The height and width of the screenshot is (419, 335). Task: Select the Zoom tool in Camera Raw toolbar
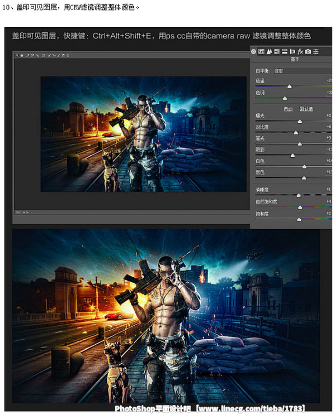(x=17, y=55)
